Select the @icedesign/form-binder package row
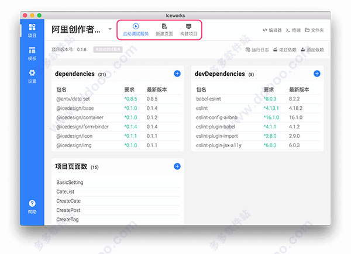Image resolution: width=351 pixels, height=254 pixels. click(118, 127)
